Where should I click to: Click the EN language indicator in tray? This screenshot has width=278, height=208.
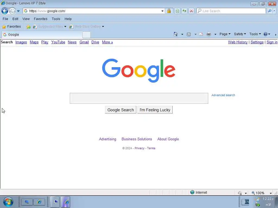pos(247,201)
